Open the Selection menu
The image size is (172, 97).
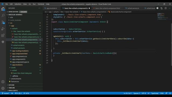coord(18,4)
